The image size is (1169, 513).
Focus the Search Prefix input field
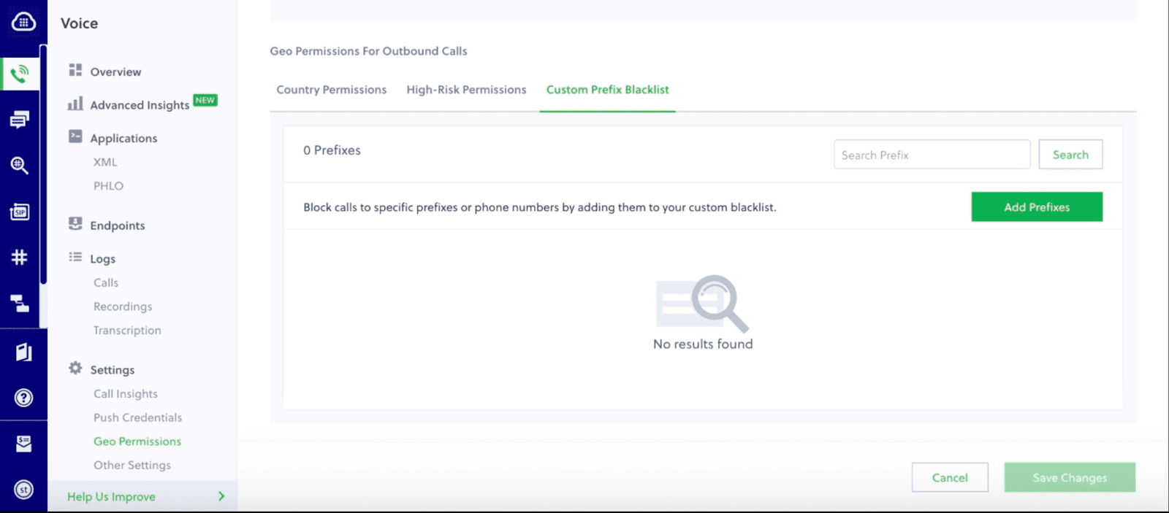point(932,155)
